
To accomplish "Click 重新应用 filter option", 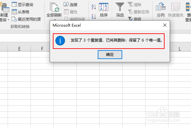I will 138,12.
